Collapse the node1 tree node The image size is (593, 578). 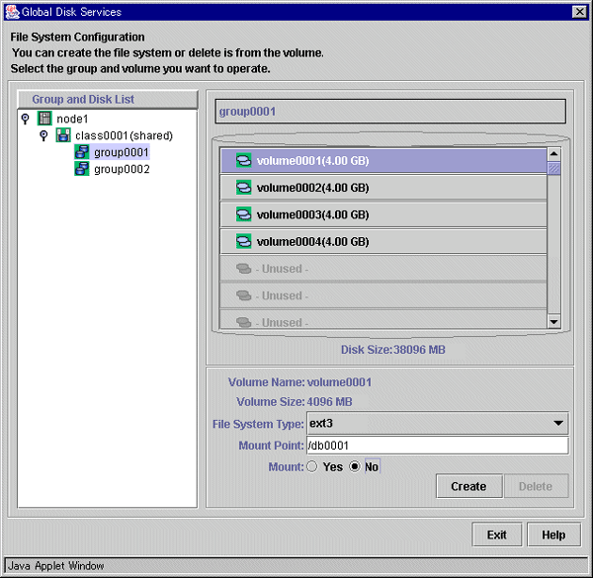click(x=25, y=119)
